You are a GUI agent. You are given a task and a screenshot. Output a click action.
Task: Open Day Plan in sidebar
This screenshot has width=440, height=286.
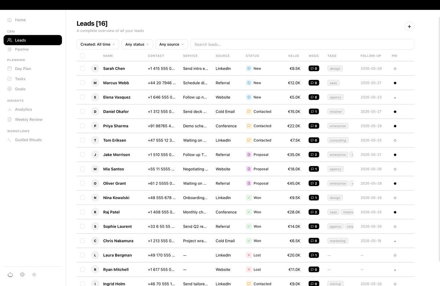tap(33, 69)
